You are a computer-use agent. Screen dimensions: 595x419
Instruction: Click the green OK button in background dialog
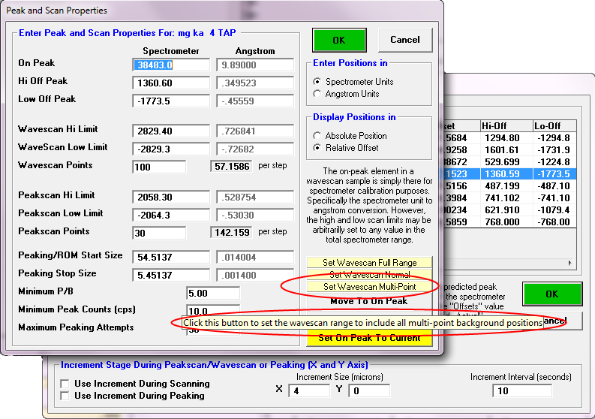pyautogui.click(x=551, y=294)
